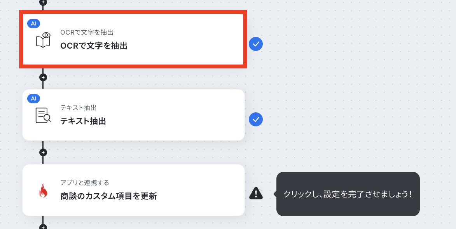Click the small OCRで文字を抽出 label
456x229 pixels.
(87, 32)
